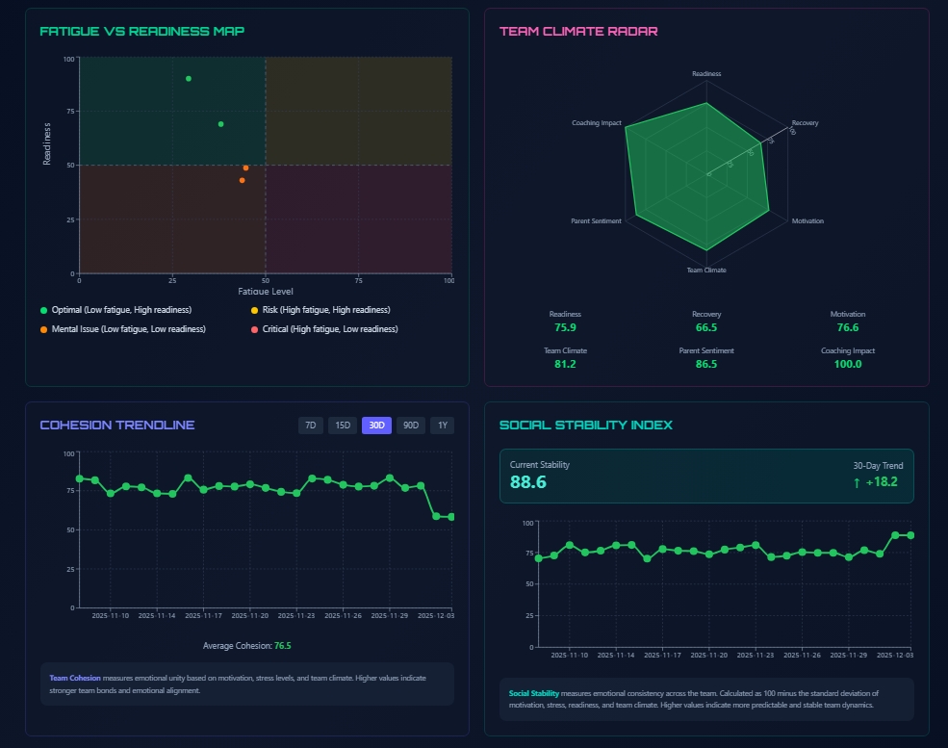This screenshot has width=948, height=748.
Task: Click the highest green dot on fatigue map
Action: tap(189, 79)
